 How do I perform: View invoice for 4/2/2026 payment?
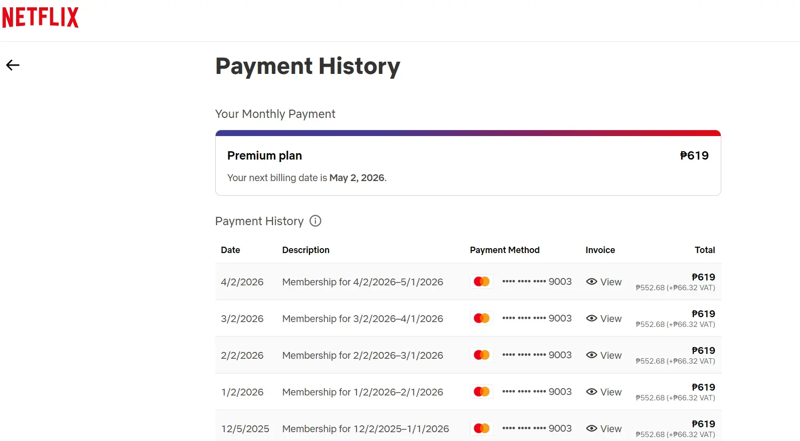[604, 282]
